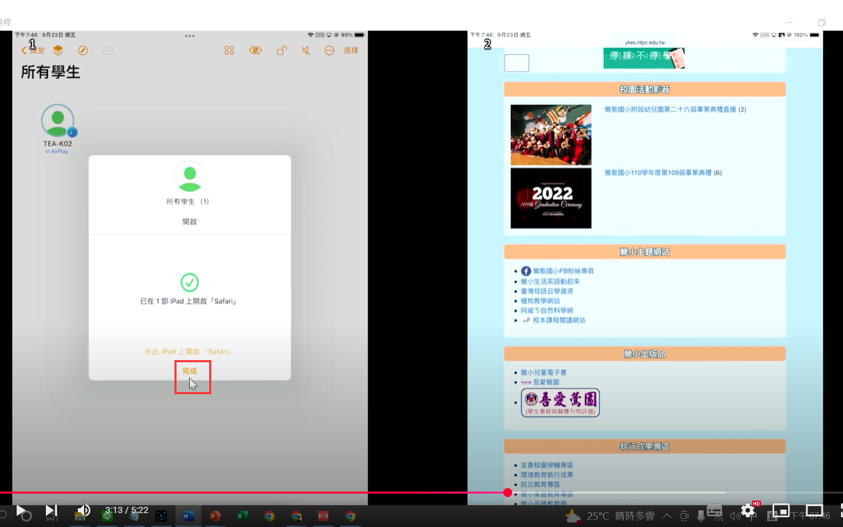Open the app grid icon in toolbar
Viewport: 843px width, 527px height.
tap(229, 50)
